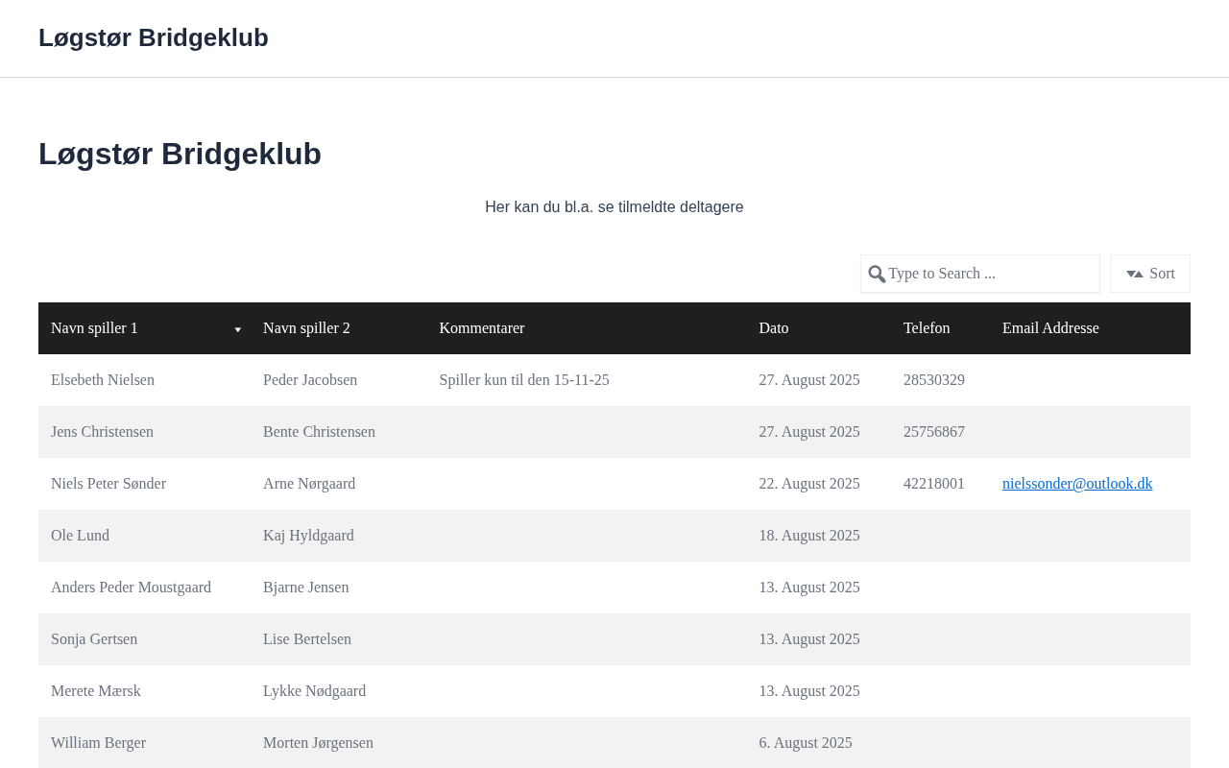This screenshot has width=1229, height=768.
Task: Click the Løgstør Bridgeklub site title
Action: 154,37
